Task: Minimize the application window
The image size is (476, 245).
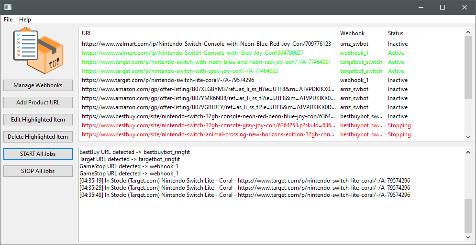Action: [421, 7]
